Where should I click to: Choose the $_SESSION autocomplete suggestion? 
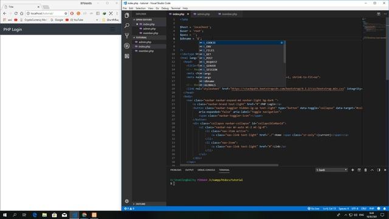pos(241,70)
